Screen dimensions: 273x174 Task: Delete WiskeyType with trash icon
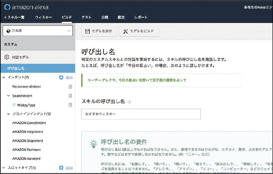(x=70, y=105)
